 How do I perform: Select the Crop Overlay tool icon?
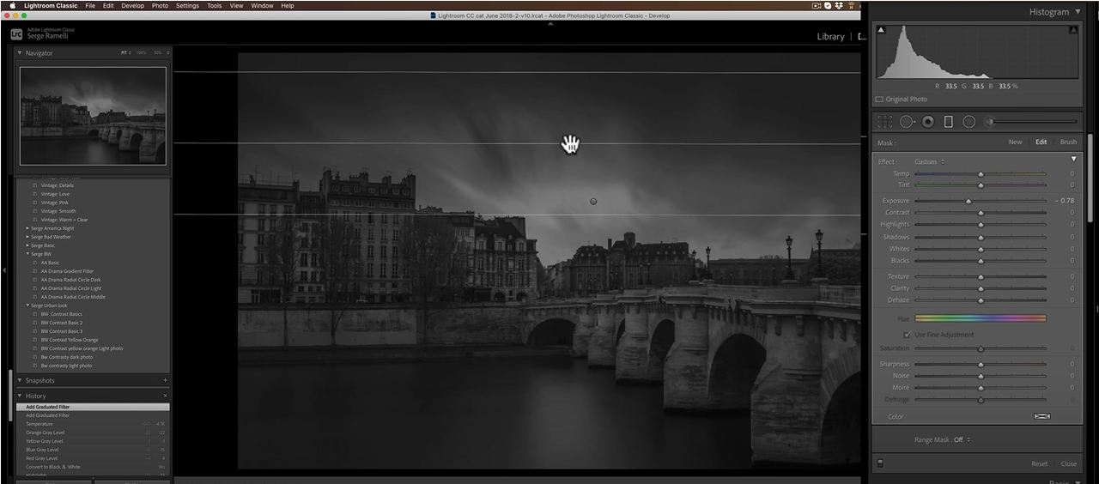[x=884, y=122]
